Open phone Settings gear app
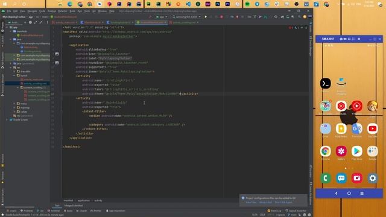This screenshot has height=217, width=386. coord(373,178)
